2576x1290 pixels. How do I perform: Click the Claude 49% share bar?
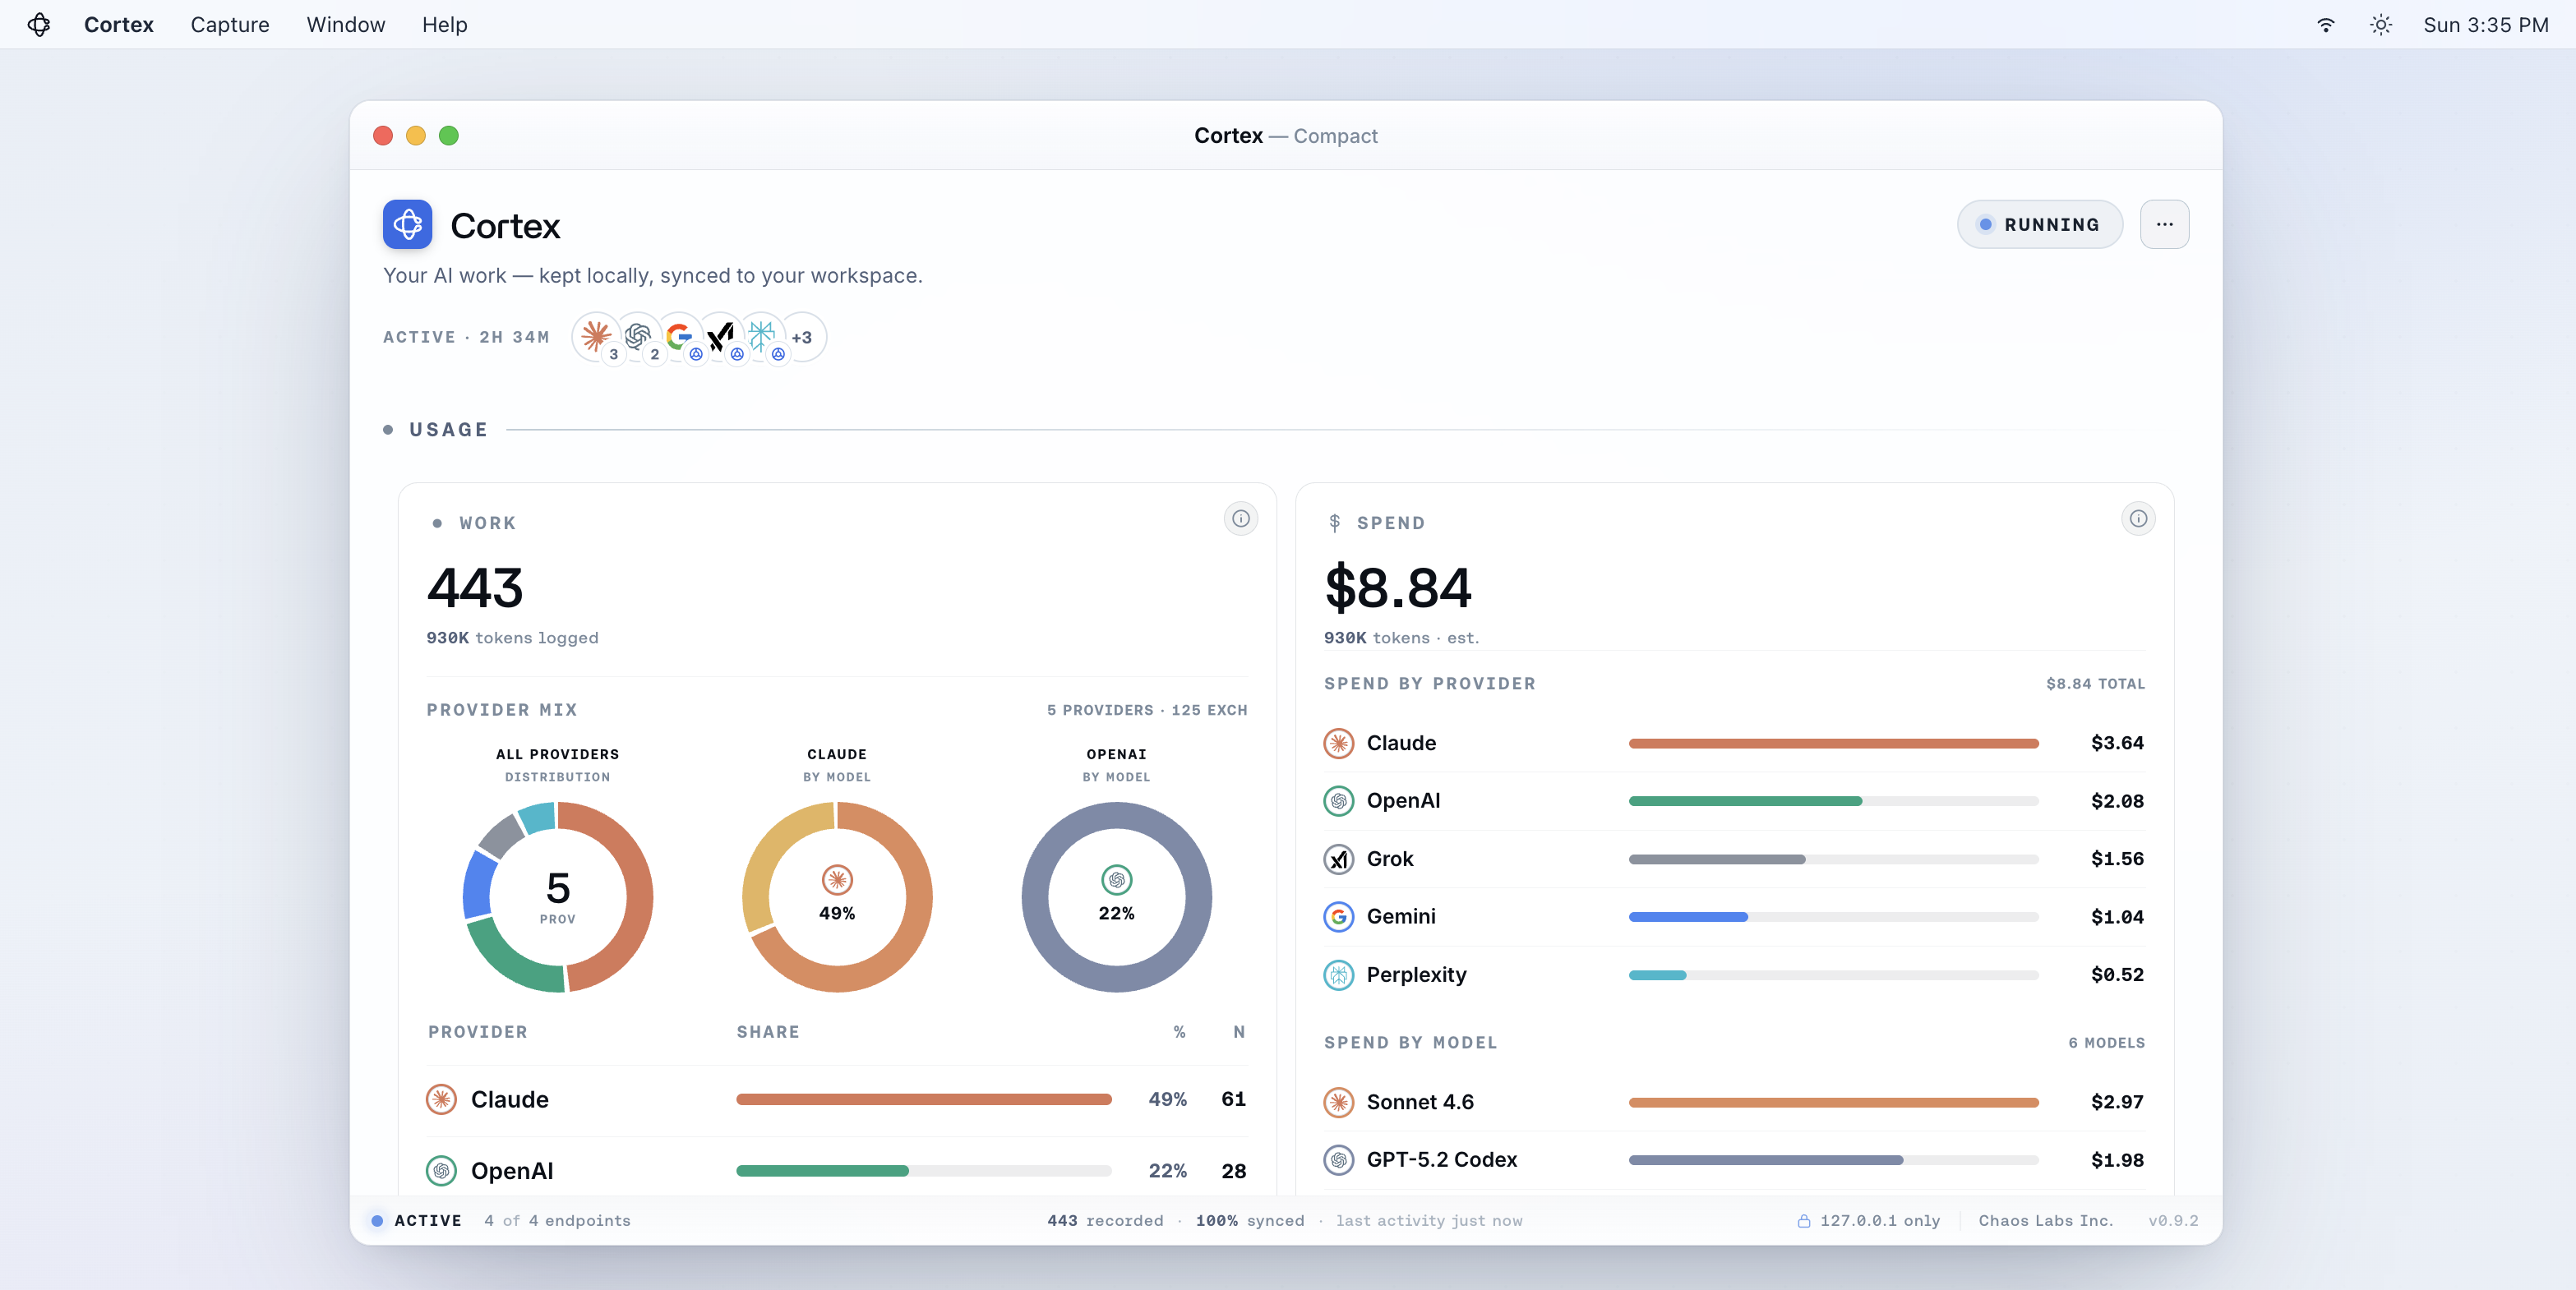pos(924,1100)
